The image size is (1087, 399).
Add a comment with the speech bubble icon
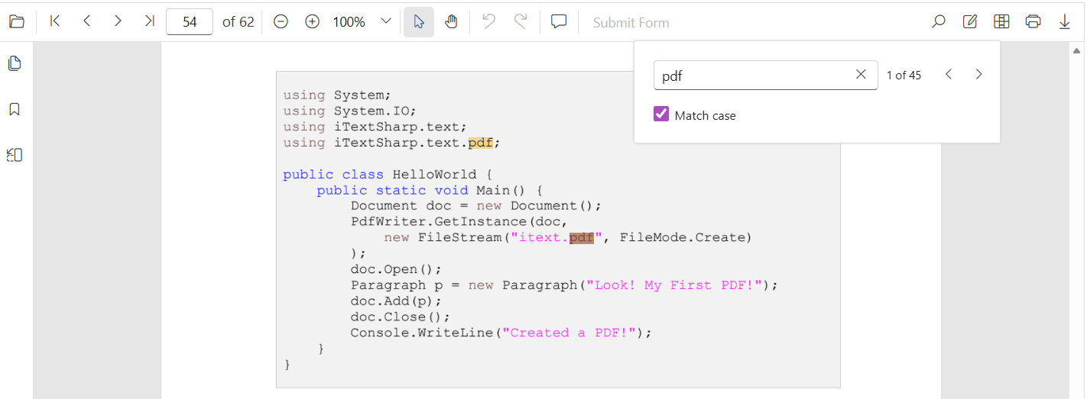point(559,21)
